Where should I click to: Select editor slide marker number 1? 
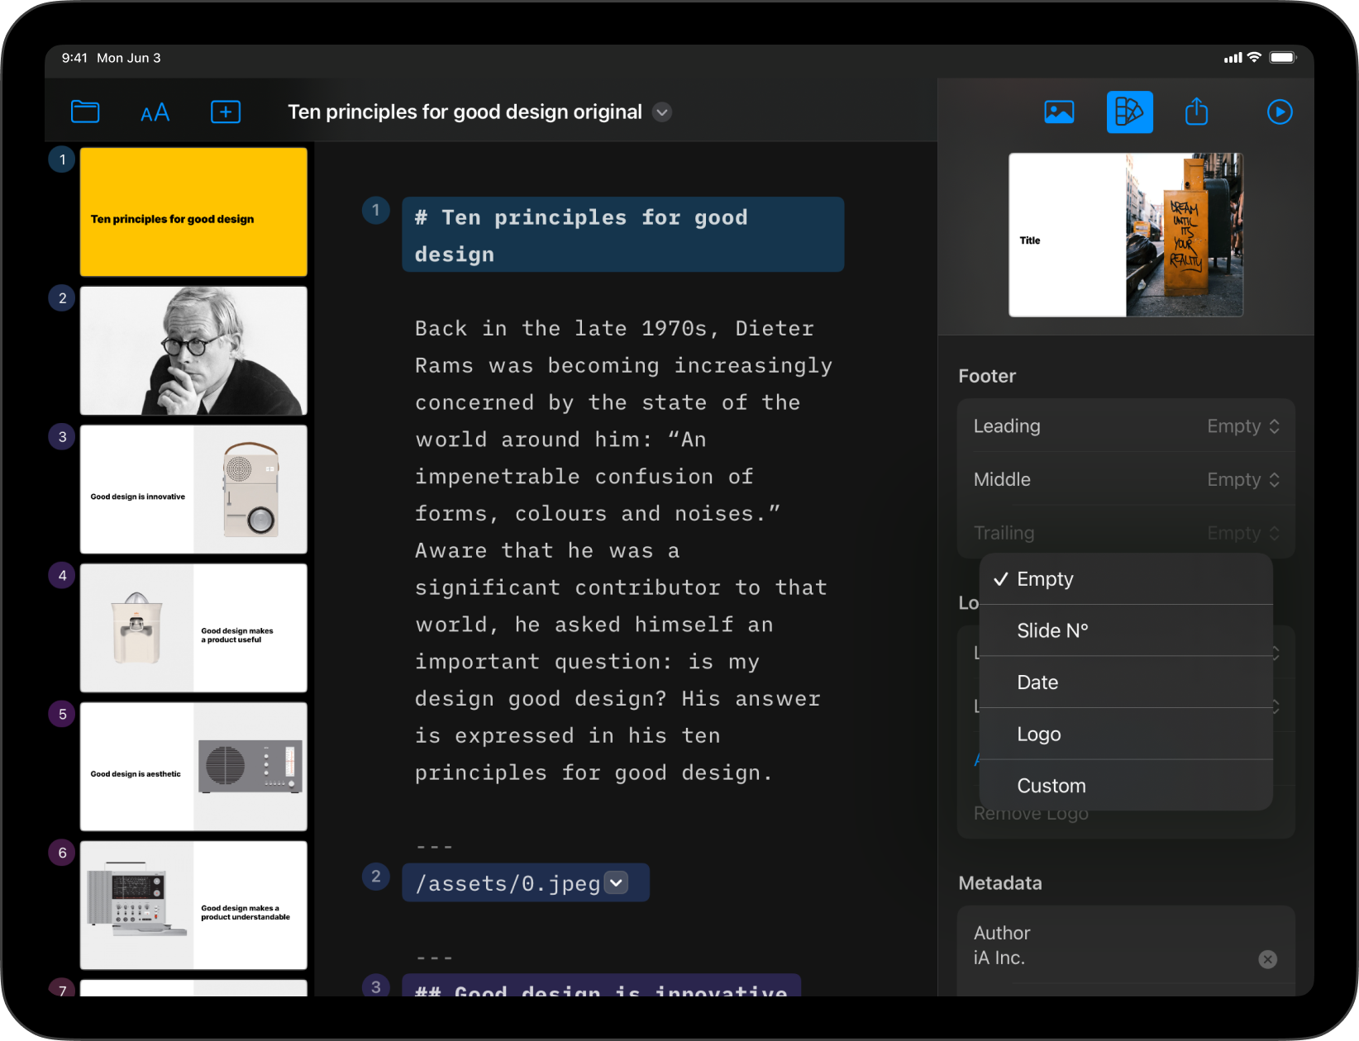tap(376, 210)
